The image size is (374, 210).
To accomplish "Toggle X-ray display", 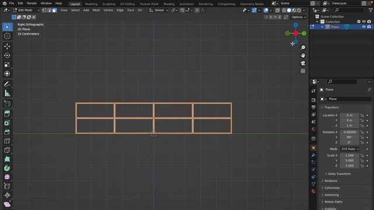I will tap(278, 10).
